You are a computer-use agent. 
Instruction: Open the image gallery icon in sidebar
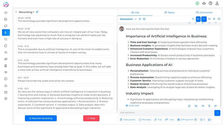click(6, 59)
